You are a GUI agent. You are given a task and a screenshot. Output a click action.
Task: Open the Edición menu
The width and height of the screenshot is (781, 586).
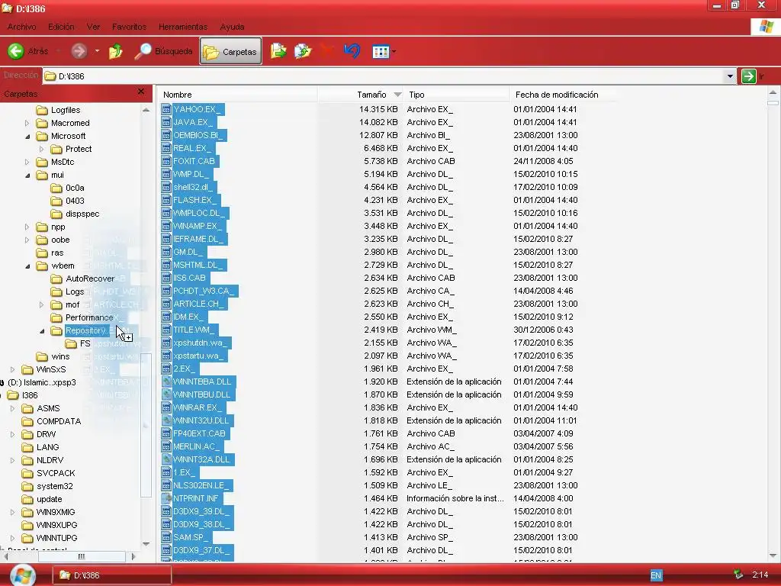tap(61, 27)
